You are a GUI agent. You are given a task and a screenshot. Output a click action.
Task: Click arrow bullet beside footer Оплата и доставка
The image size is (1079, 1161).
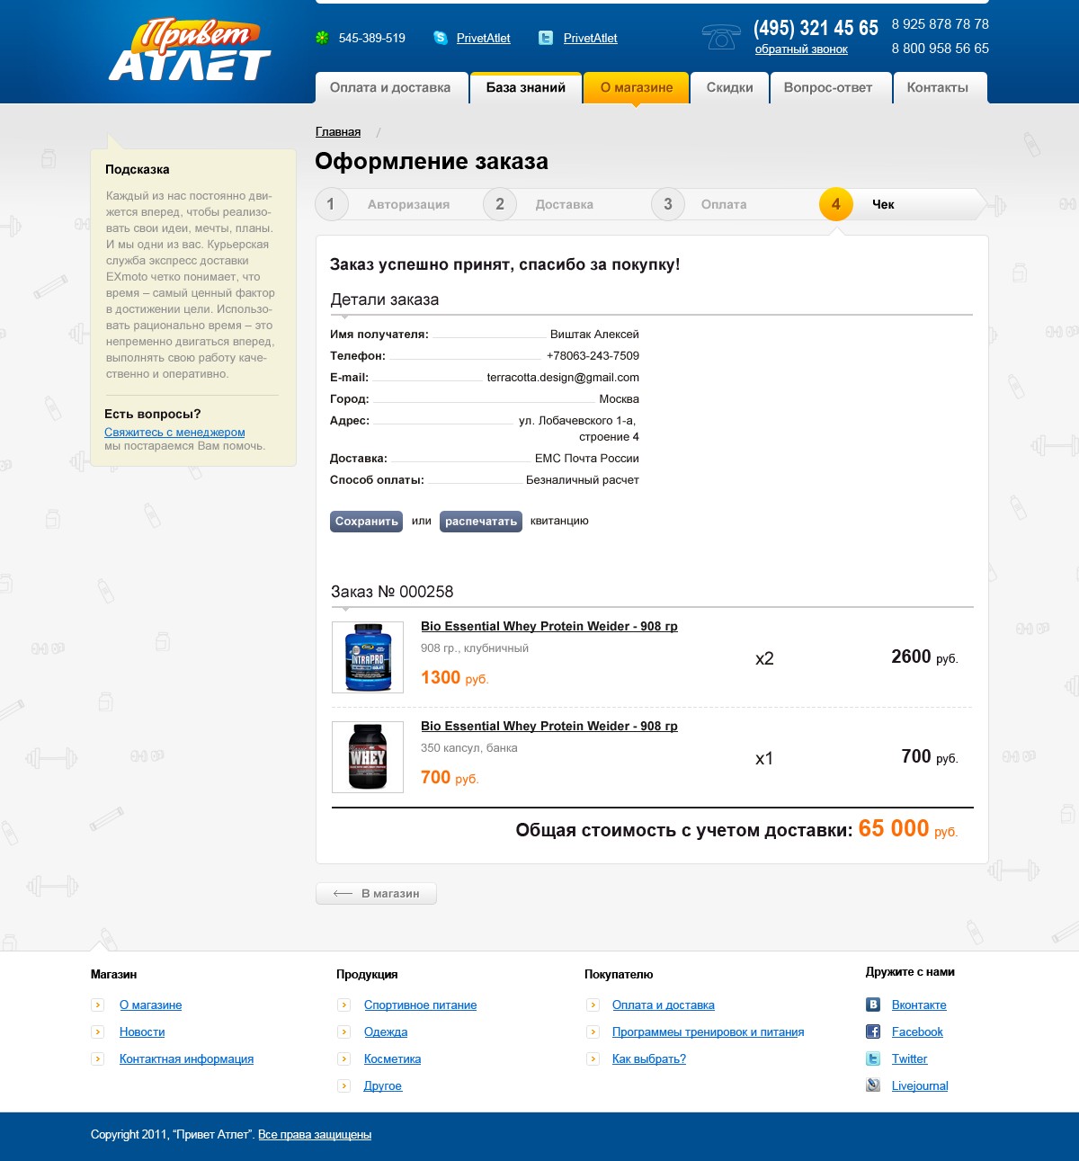click(593, 1005)
